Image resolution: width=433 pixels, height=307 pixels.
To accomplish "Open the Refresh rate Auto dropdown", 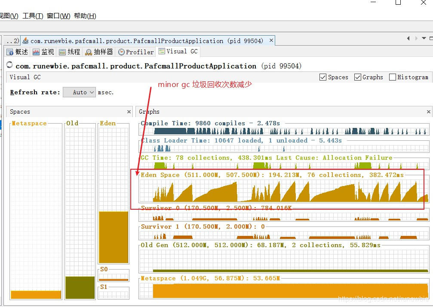I will coord(79,92).
